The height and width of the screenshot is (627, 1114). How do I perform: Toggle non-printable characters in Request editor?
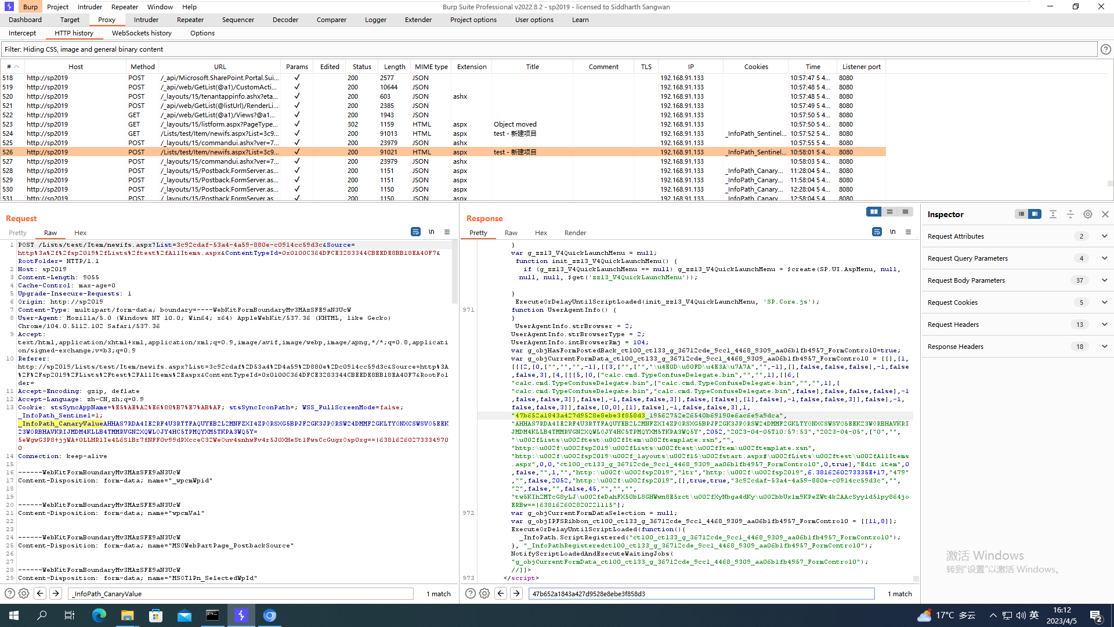tap(431, 232)
